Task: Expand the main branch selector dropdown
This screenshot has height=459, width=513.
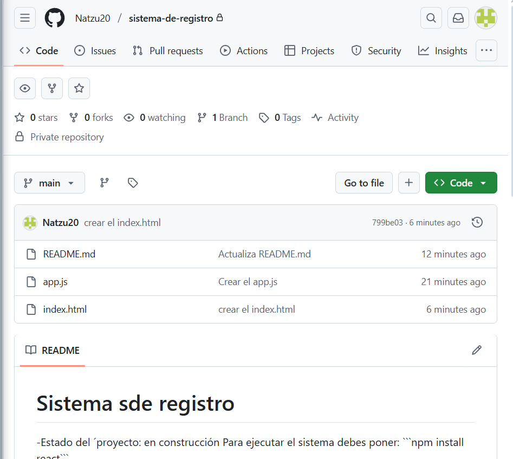Action: 49,183
